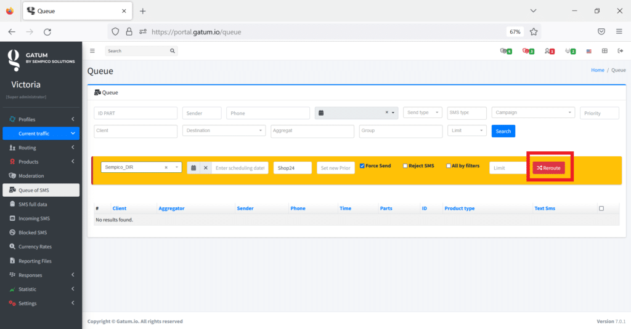This screenshot has height=329, width=631.
Task: Toggle the hamburger sidebar menu icon
Action: (92, 50)
